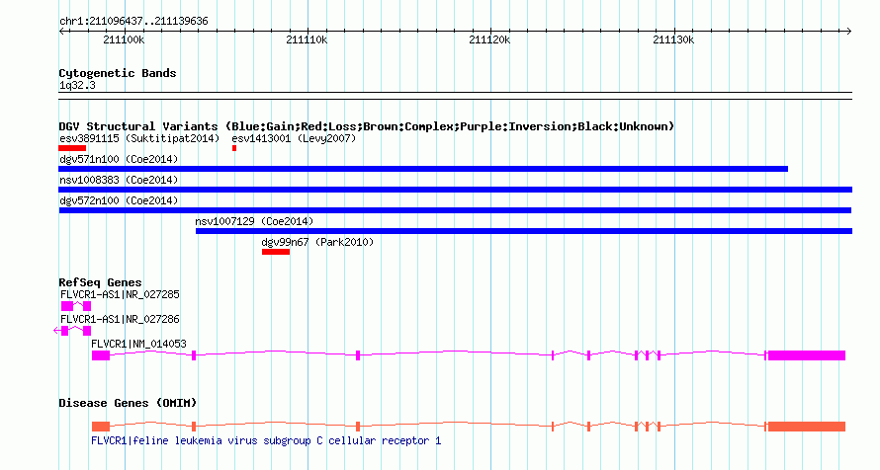
Task: Click the chr1:211096437..211139636 coordinate label
Action: coord(133,22)
